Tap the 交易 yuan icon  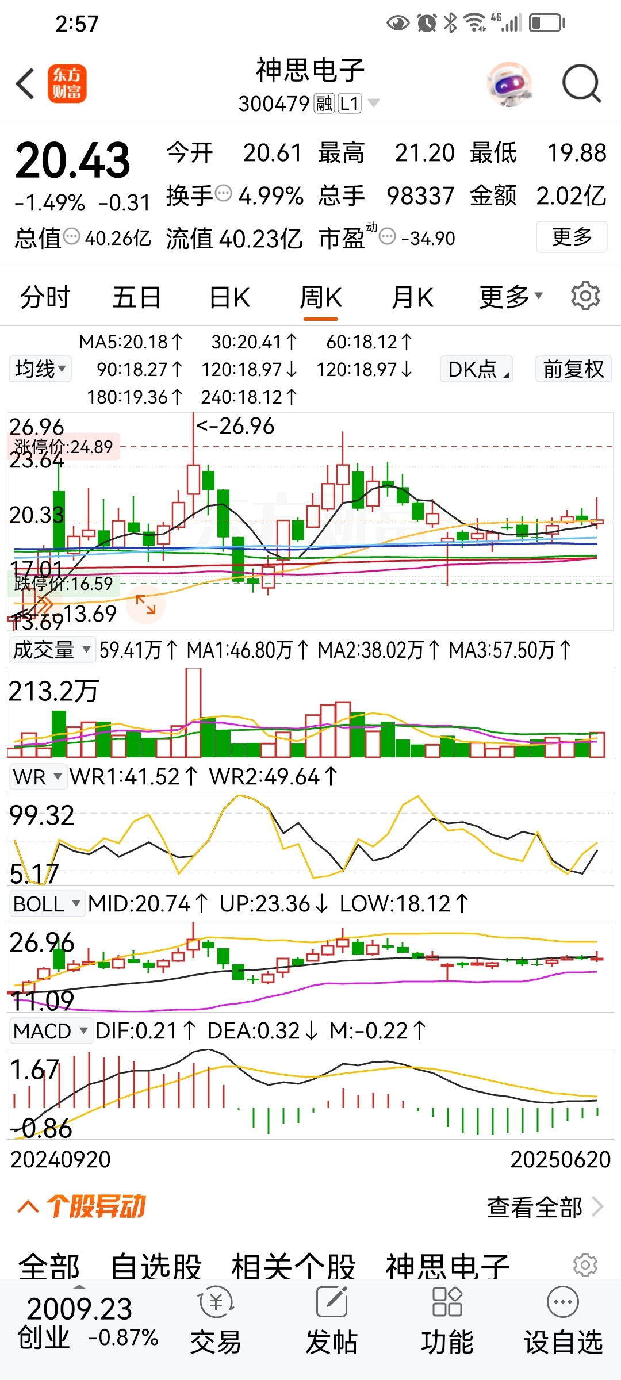click(x=216, y=1302)
